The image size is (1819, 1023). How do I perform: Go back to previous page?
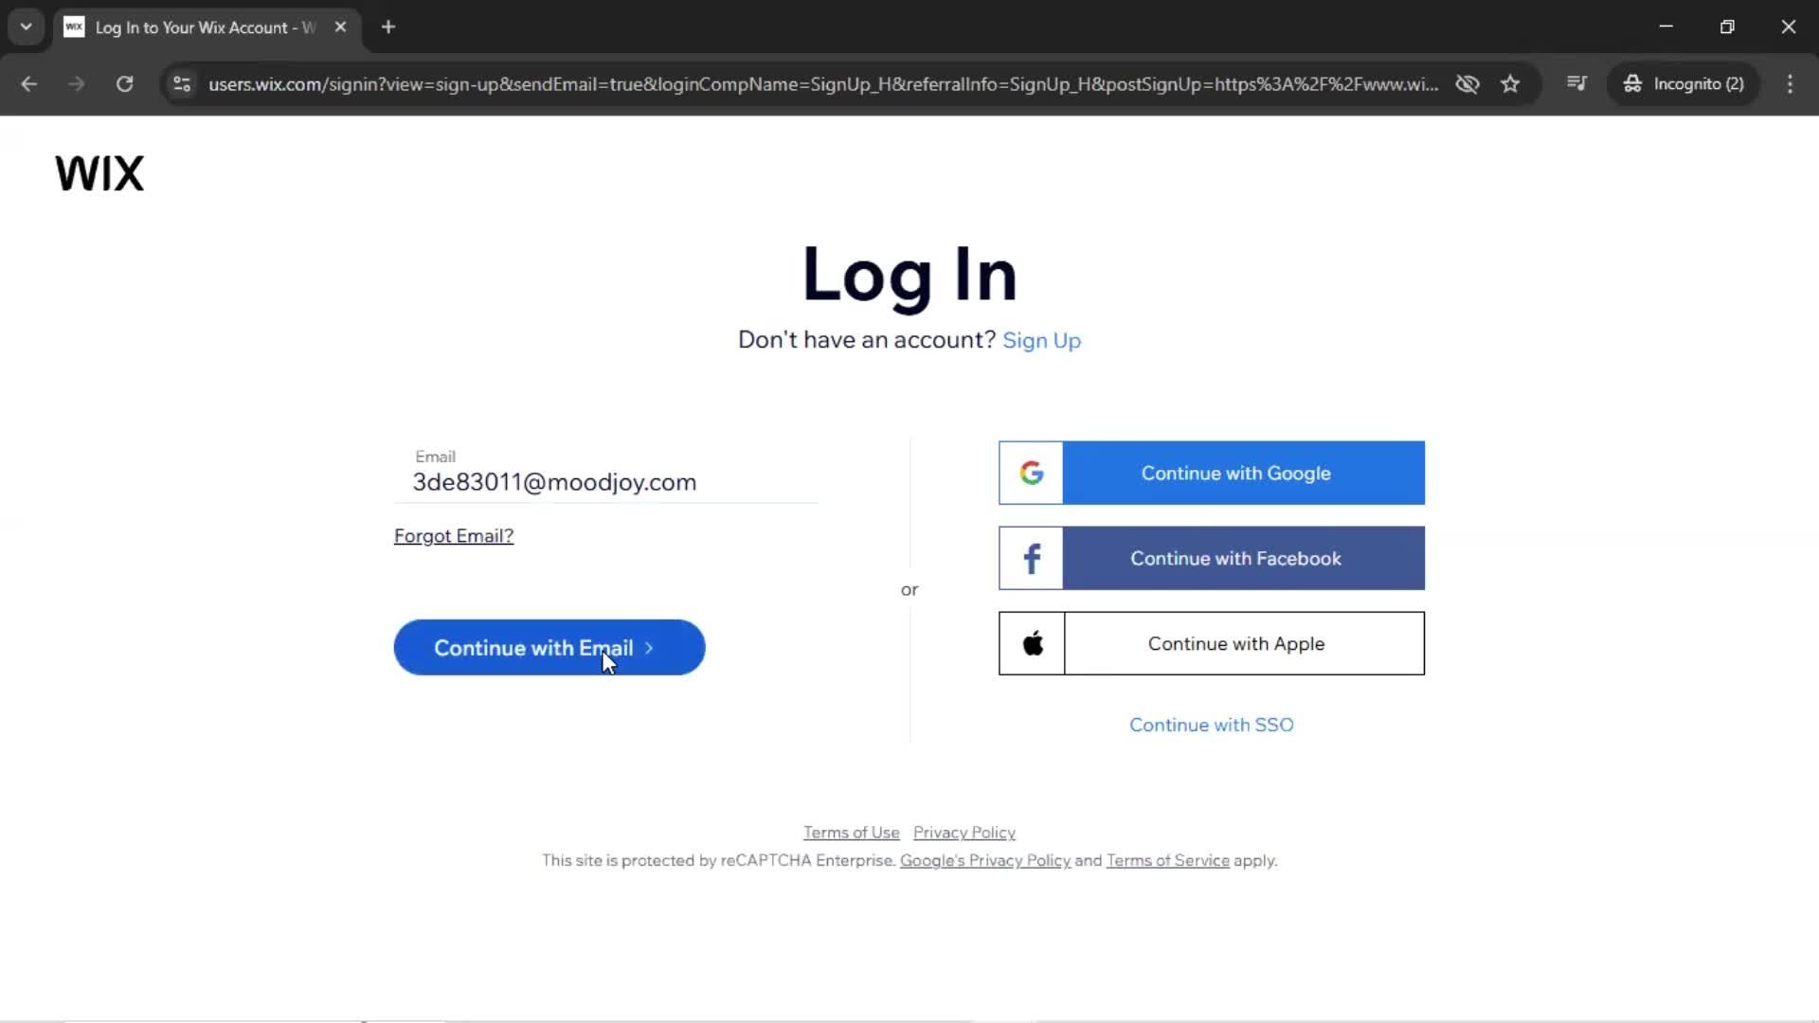[29, 83]
